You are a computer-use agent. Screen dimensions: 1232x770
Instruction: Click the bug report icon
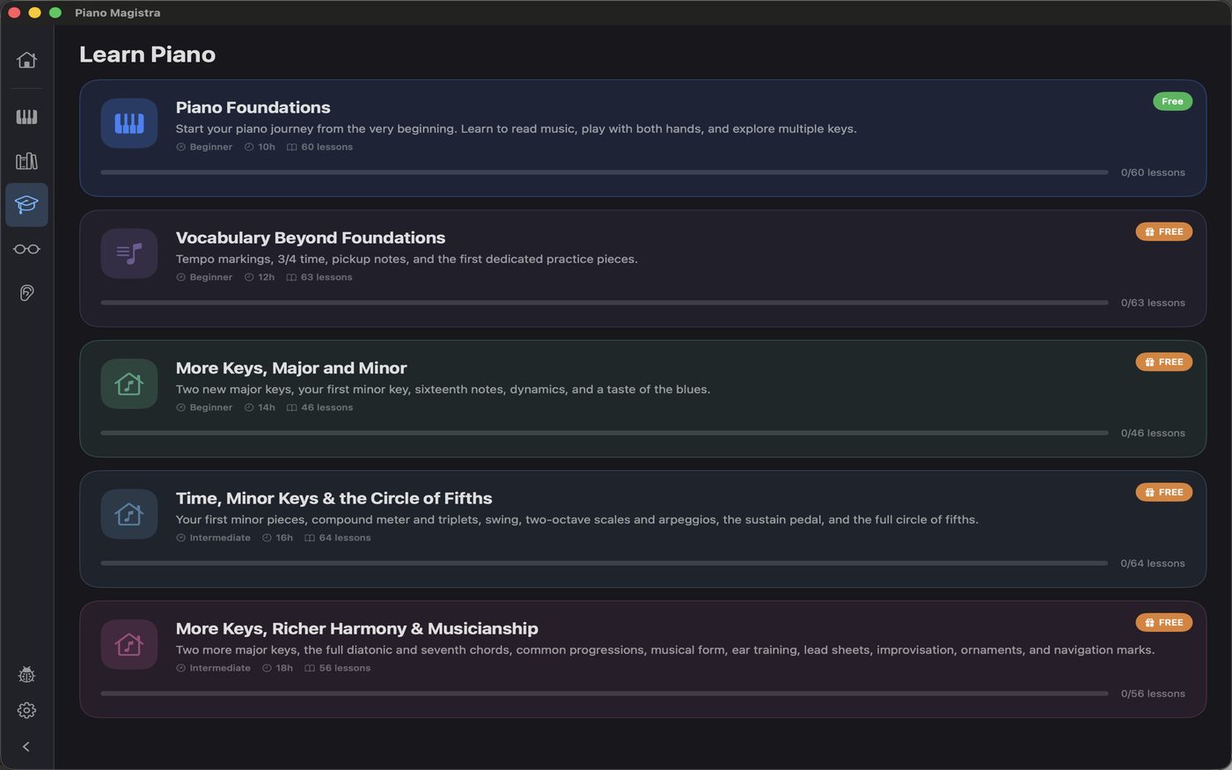[26, 675]
